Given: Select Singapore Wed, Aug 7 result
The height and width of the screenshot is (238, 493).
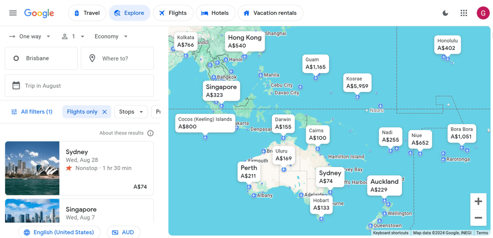Looking at the screenshot, I should point(79,211).
